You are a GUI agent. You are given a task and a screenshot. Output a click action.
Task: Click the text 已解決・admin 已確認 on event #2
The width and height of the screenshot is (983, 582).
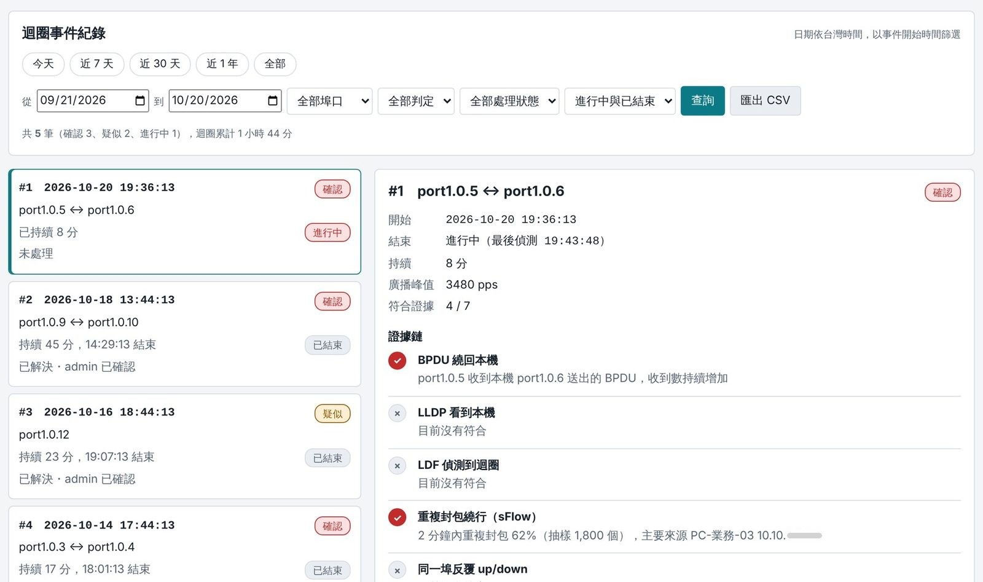point(77,367)
